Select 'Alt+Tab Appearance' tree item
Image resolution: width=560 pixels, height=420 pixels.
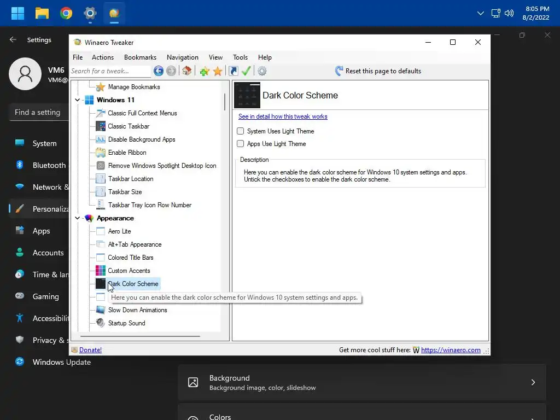coord(135,244)
